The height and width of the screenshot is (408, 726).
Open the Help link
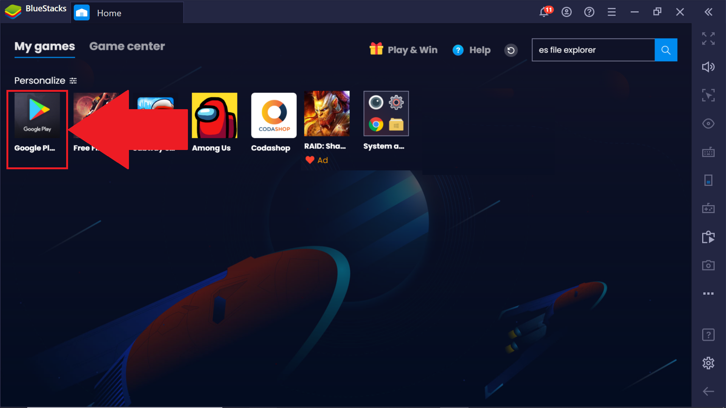[472, 50]
